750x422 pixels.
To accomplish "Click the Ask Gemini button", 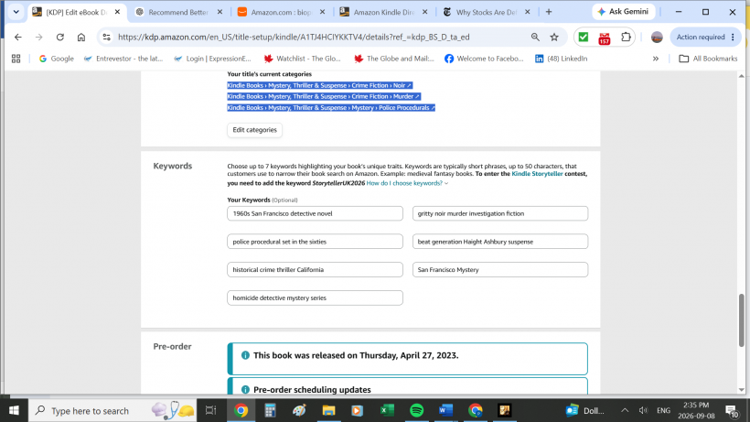I will (624, 12).
